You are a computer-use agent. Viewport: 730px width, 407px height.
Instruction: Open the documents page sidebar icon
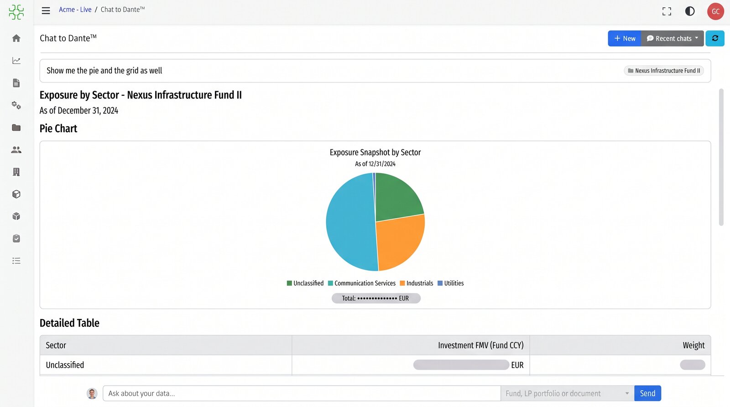(16, 83)
